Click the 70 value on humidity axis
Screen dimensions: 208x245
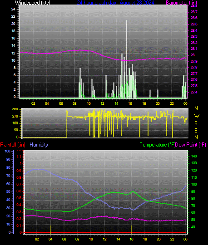(x=8, y=176)
